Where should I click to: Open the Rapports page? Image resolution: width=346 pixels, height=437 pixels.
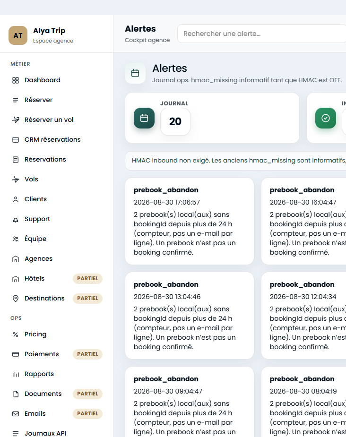57,374
